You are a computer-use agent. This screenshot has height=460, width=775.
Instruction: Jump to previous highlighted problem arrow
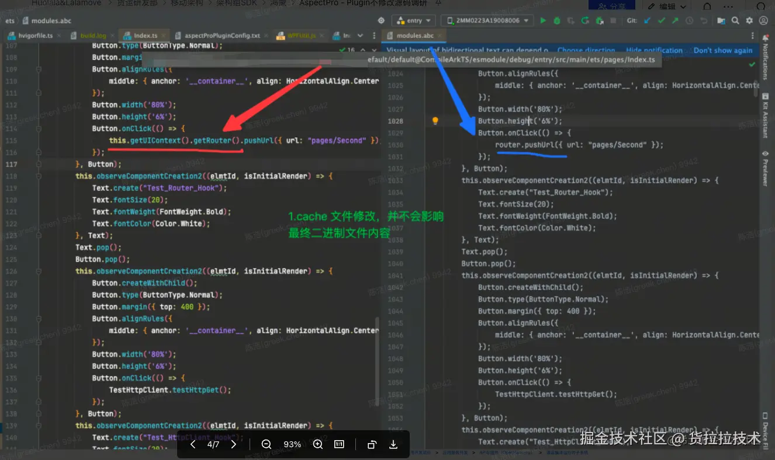click(x=363, y=51)
